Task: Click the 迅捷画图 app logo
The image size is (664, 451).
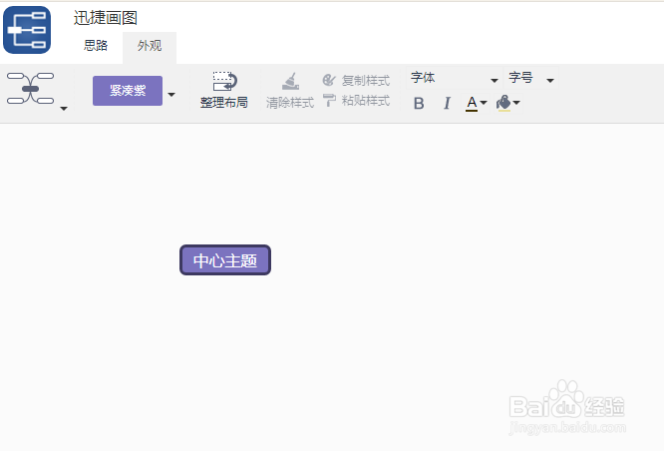Action: (x=27, y=30)
